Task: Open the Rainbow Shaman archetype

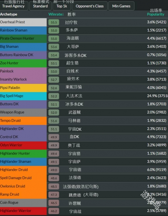Action: pos(23,30)
